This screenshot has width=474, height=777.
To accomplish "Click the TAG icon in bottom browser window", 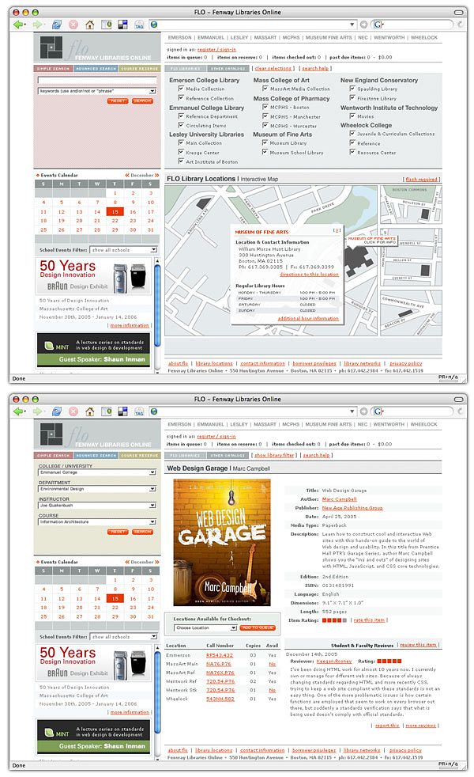I will click(x=139, y=411).
